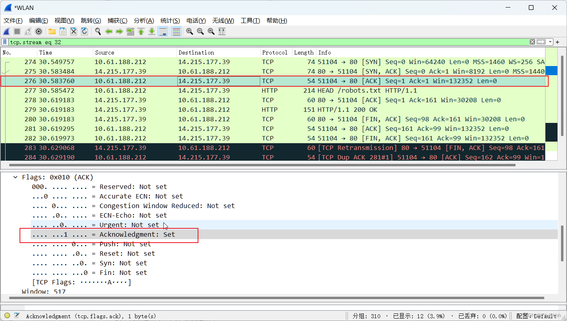Sort by the Time column header

(x=65, y=53)
